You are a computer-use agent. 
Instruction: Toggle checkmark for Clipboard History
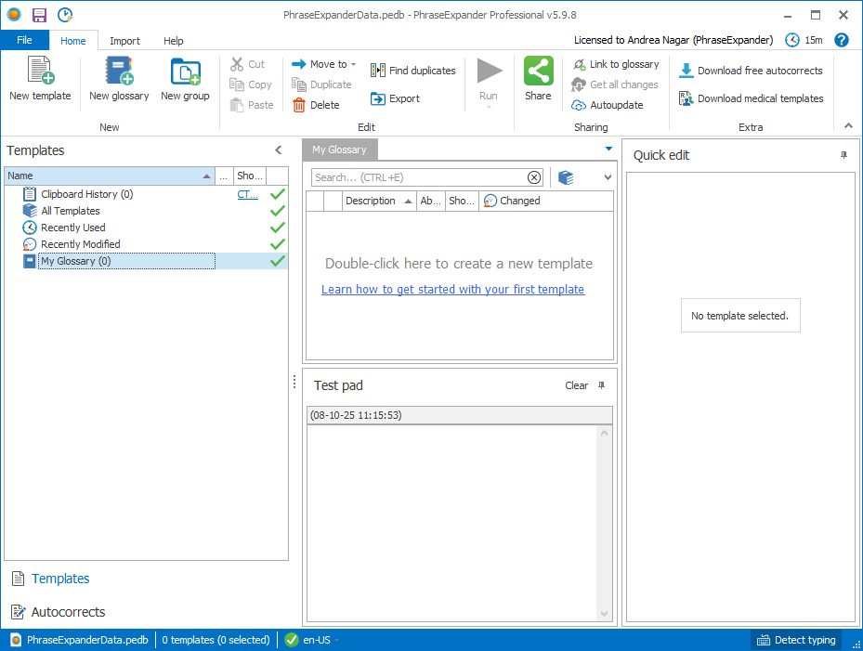click(278, 194)
